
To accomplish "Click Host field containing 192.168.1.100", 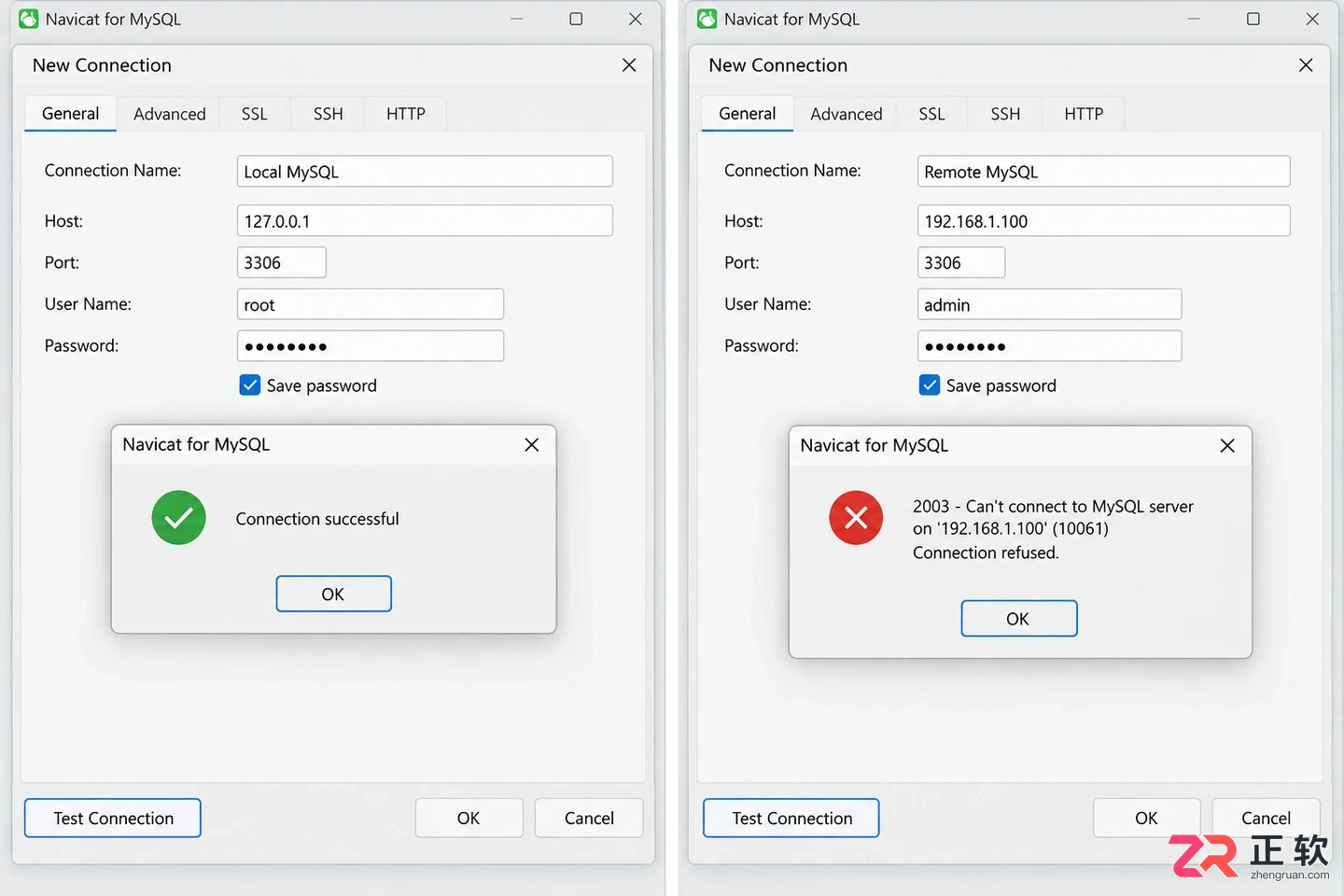I will (1104, 221).
